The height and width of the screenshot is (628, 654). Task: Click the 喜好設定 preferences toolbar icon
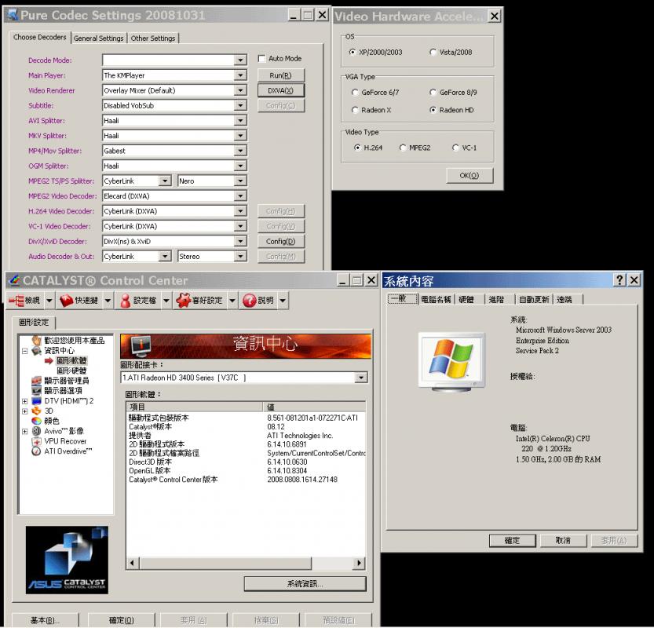pyautogui.click(x=198, y=299)
